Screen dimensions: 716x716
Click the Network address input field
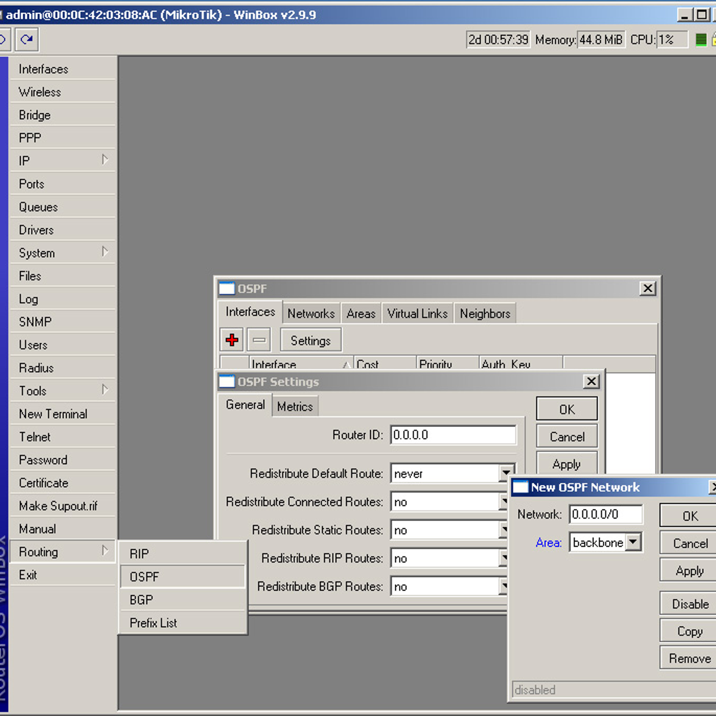click(x=606, y=514)
